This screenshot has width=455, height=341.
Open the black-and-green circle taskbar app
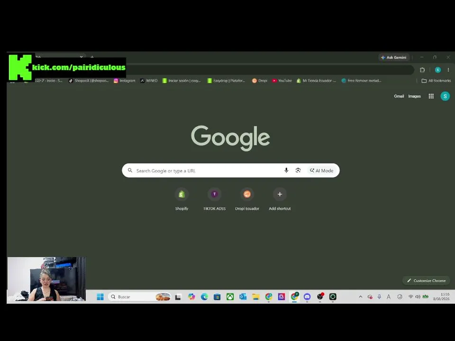pos(333,296)
